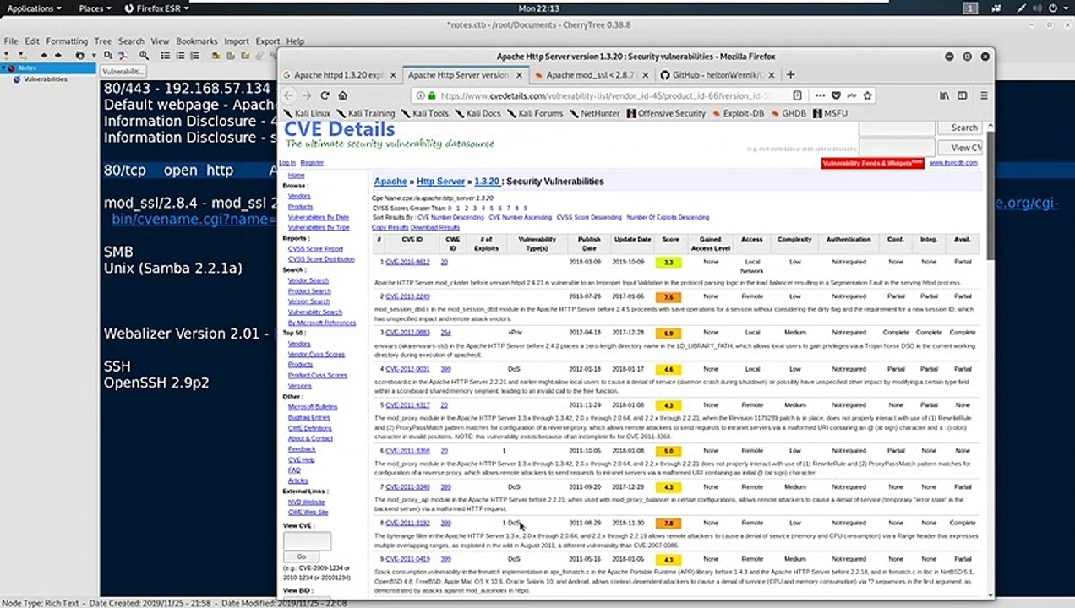Select the Vulnerabilities node in the tree

pos(45,79)
